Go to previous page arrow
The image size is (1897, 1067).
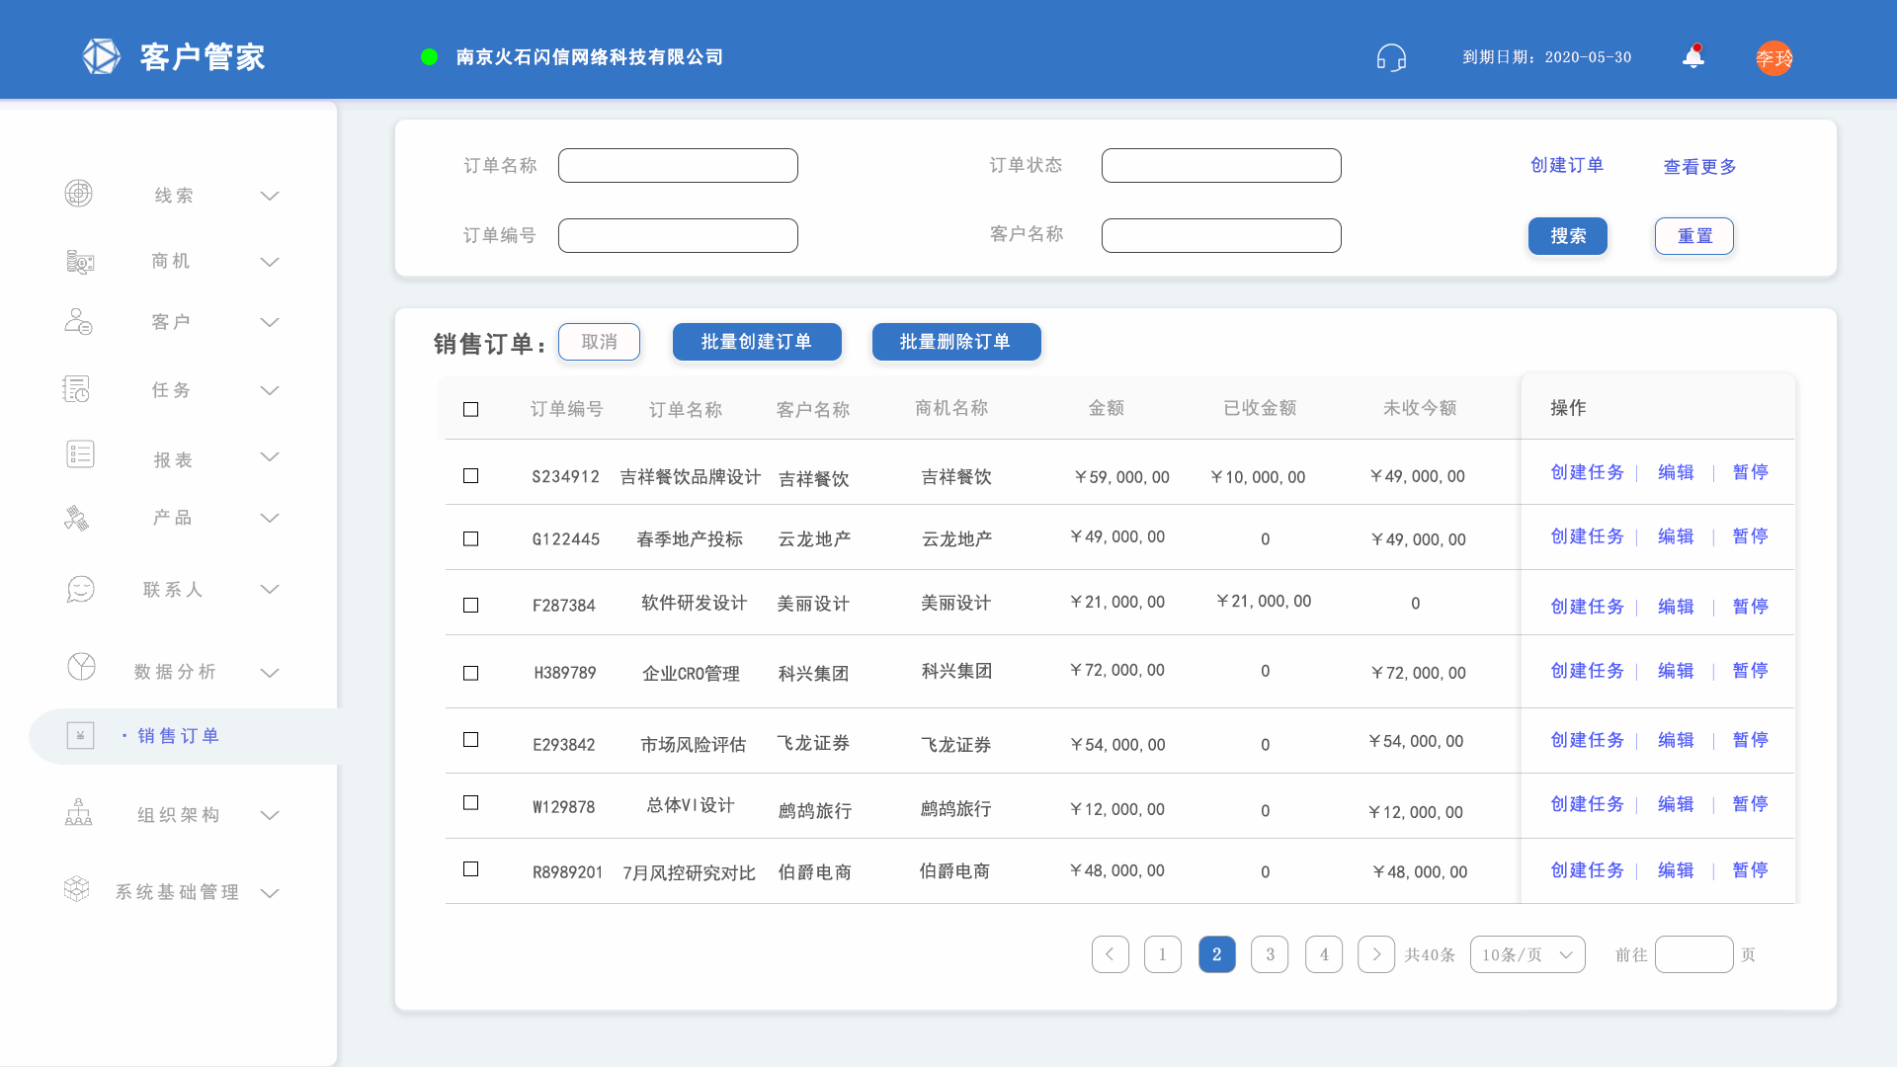[x=1111, y=954]
